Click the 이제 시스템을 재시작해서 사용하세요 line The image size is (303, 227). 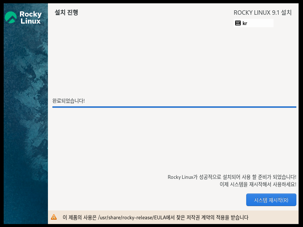258,184
